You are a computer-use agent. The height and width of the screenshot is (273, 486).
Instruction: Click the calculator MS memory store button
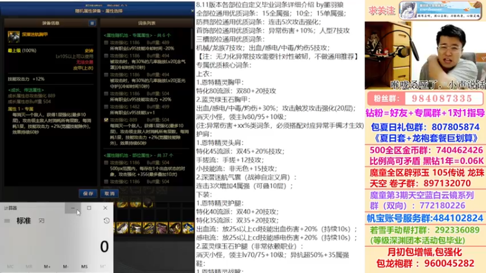coord(84,266)
